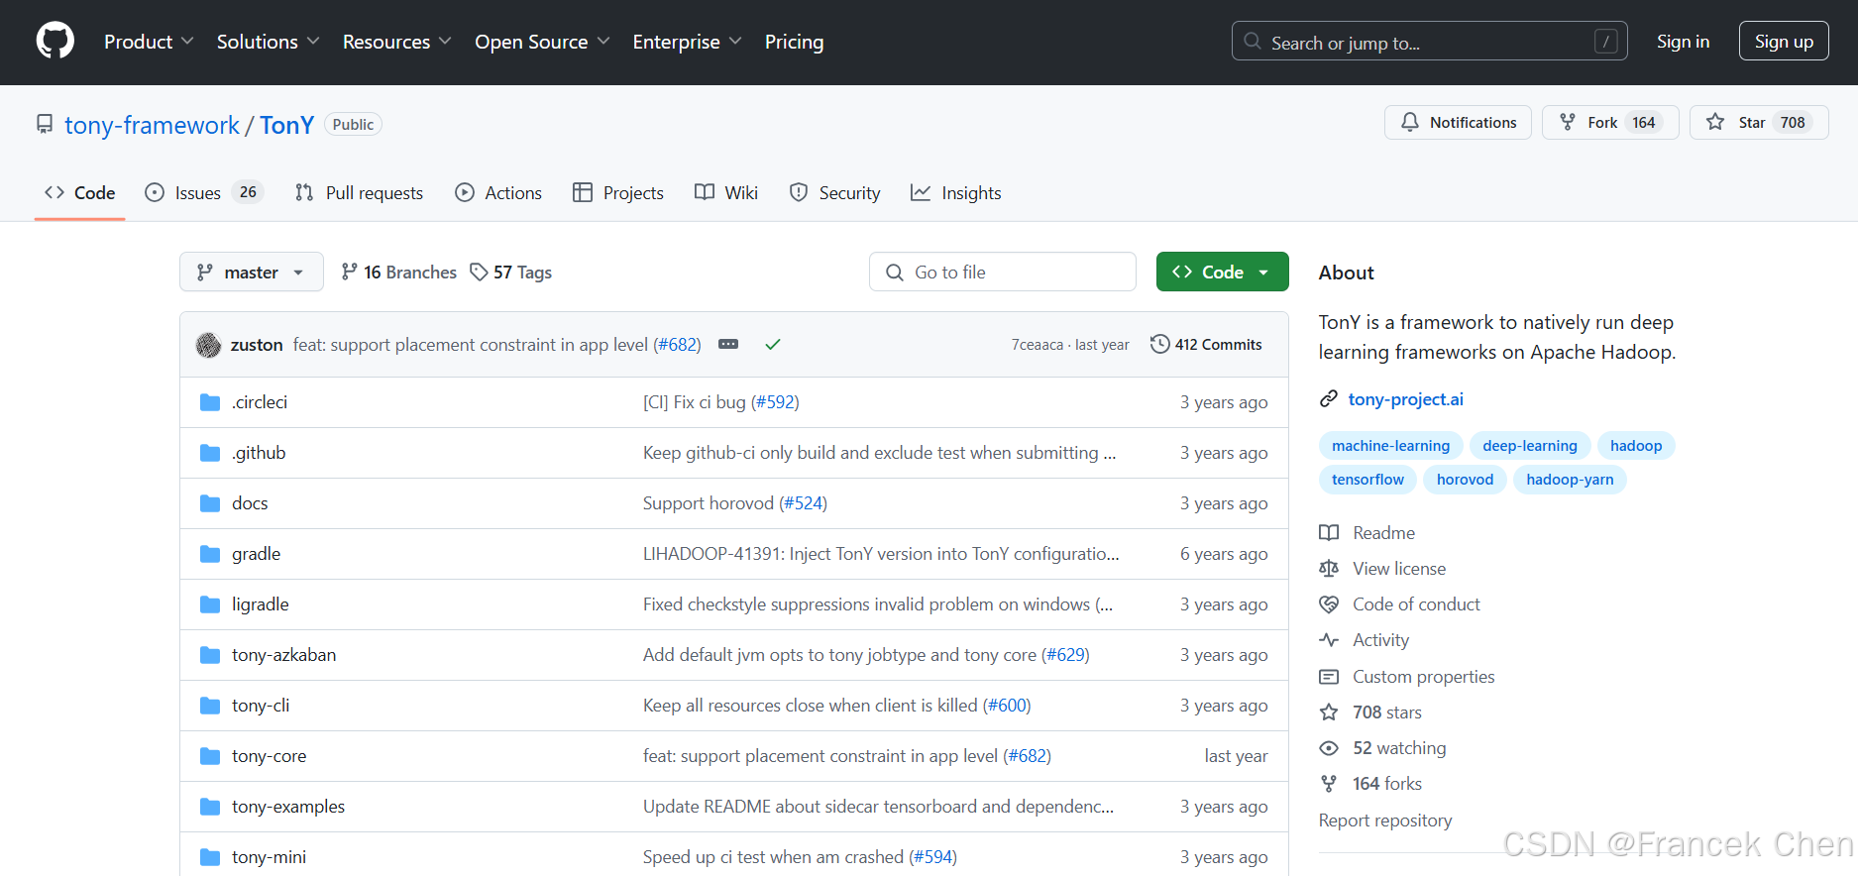This screenshot has height=876, width=1858.
Task: Click the Notifications bell button
Action: point(1458,122)
